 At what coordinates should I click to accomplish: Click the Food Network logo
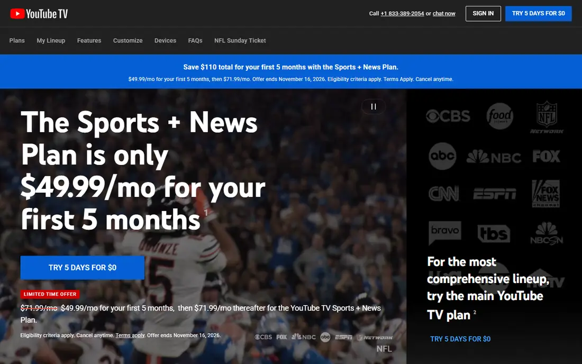tap(499, 116)
